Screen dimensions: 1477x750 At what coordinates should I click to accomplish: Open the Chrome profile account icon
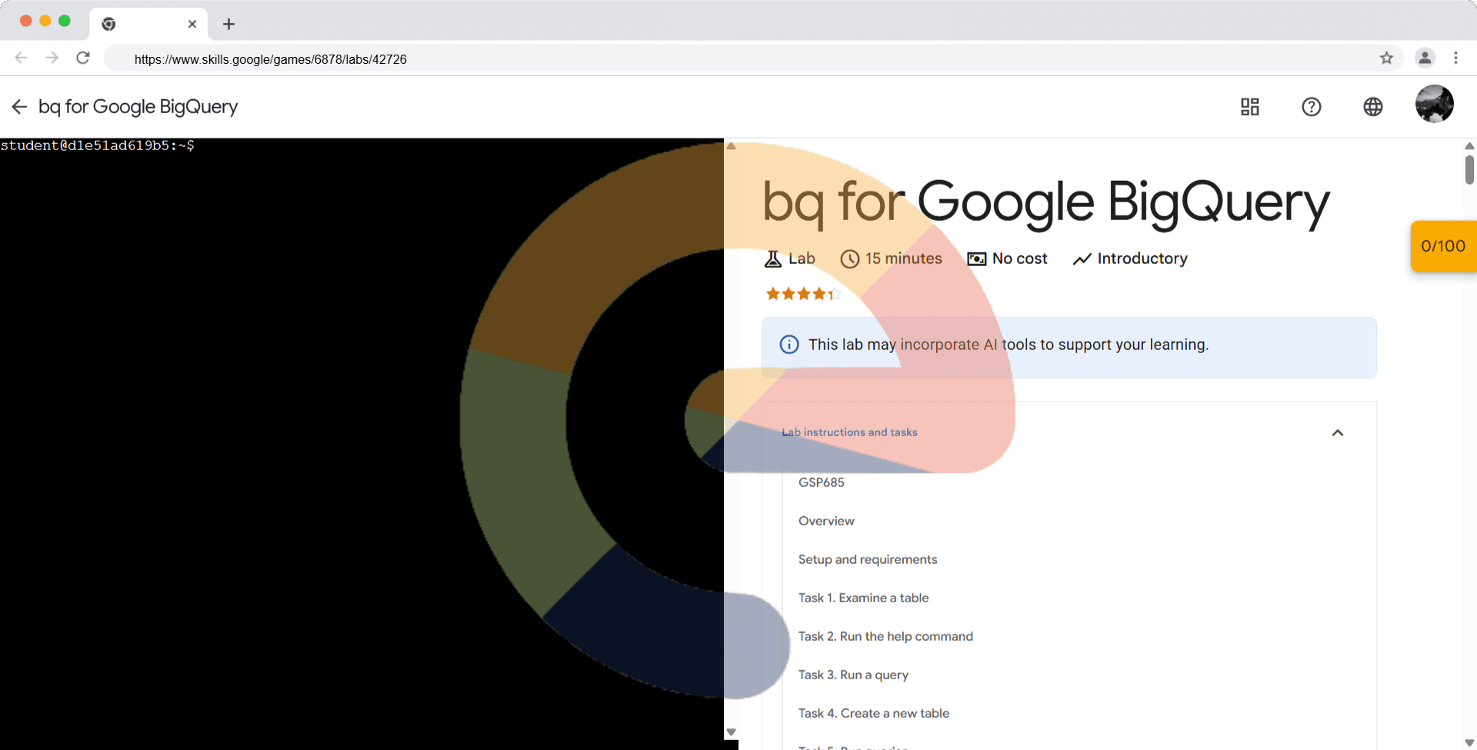coord(1425,58)
